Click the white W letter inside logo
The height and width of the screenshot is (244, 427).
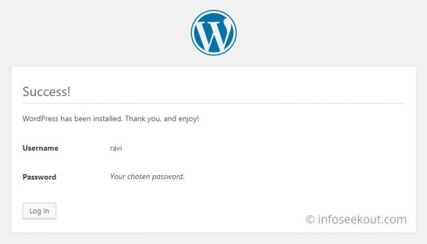(213, 34)
